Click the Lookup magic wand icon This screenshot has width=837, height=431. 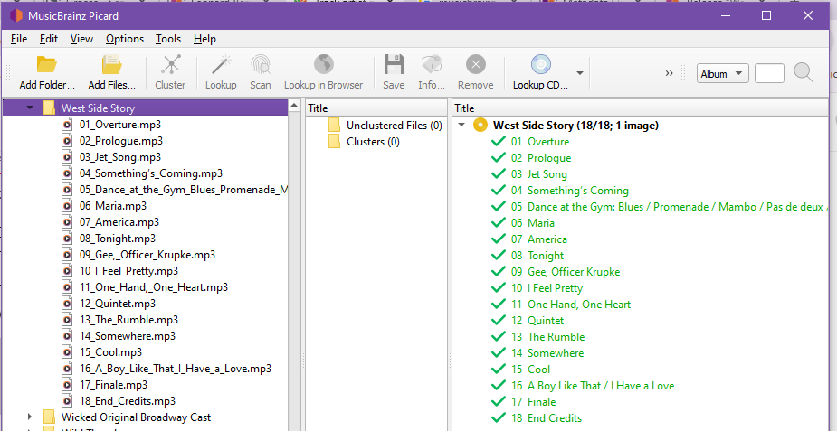click(x=220, y=65)
